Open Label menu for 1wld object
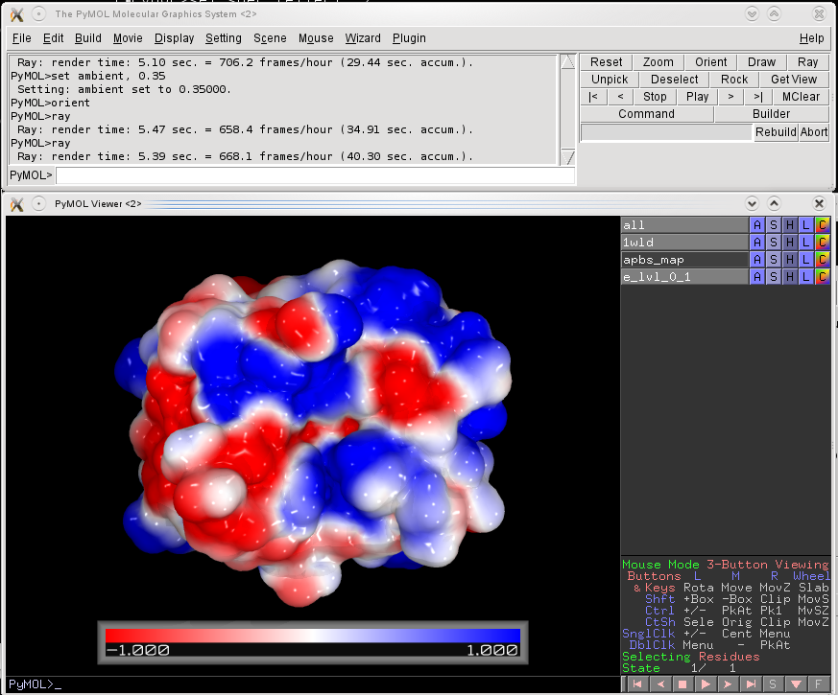Viewport: 838px width, 695px height. [x=806, y=243]
